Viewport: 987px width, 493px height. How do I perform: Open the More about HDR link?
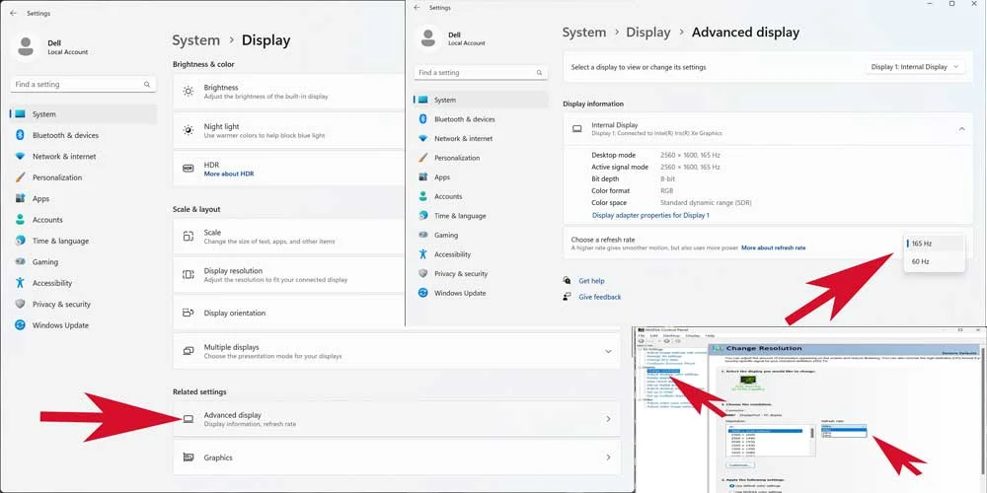tap(229, 174)
